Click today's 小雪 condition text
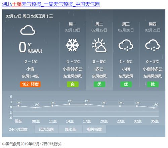Image resolution: width=168 pixels, height=148 pixels. pos(30,69)
